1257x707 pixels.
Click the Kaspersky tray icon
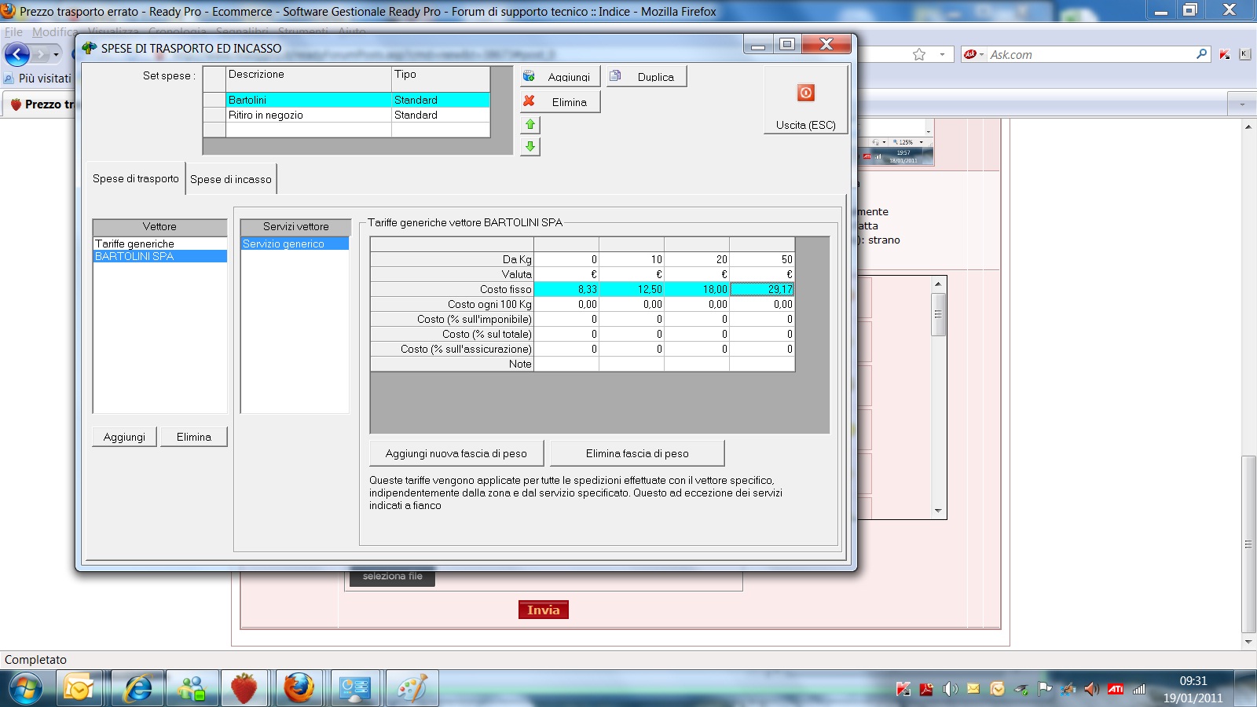point(903,689)
